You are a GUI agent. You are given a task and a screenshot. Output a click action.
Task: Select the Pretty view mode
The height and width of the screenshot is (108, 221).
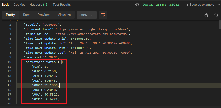pyautogui.click(x=10, y=15)
